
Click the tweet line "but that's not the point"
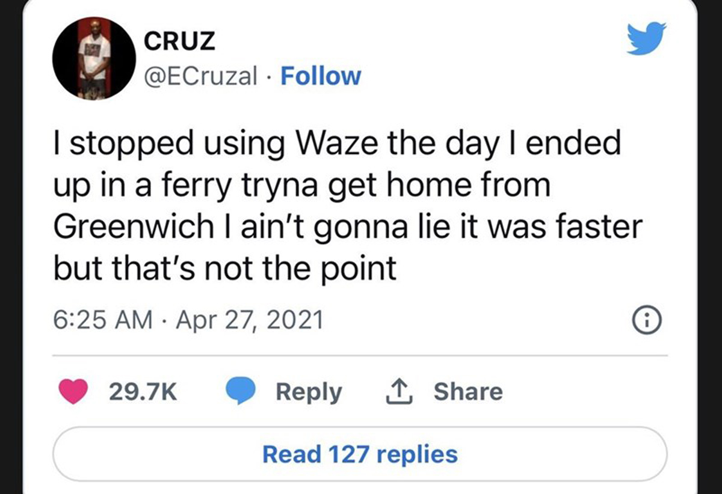point(225,269)
